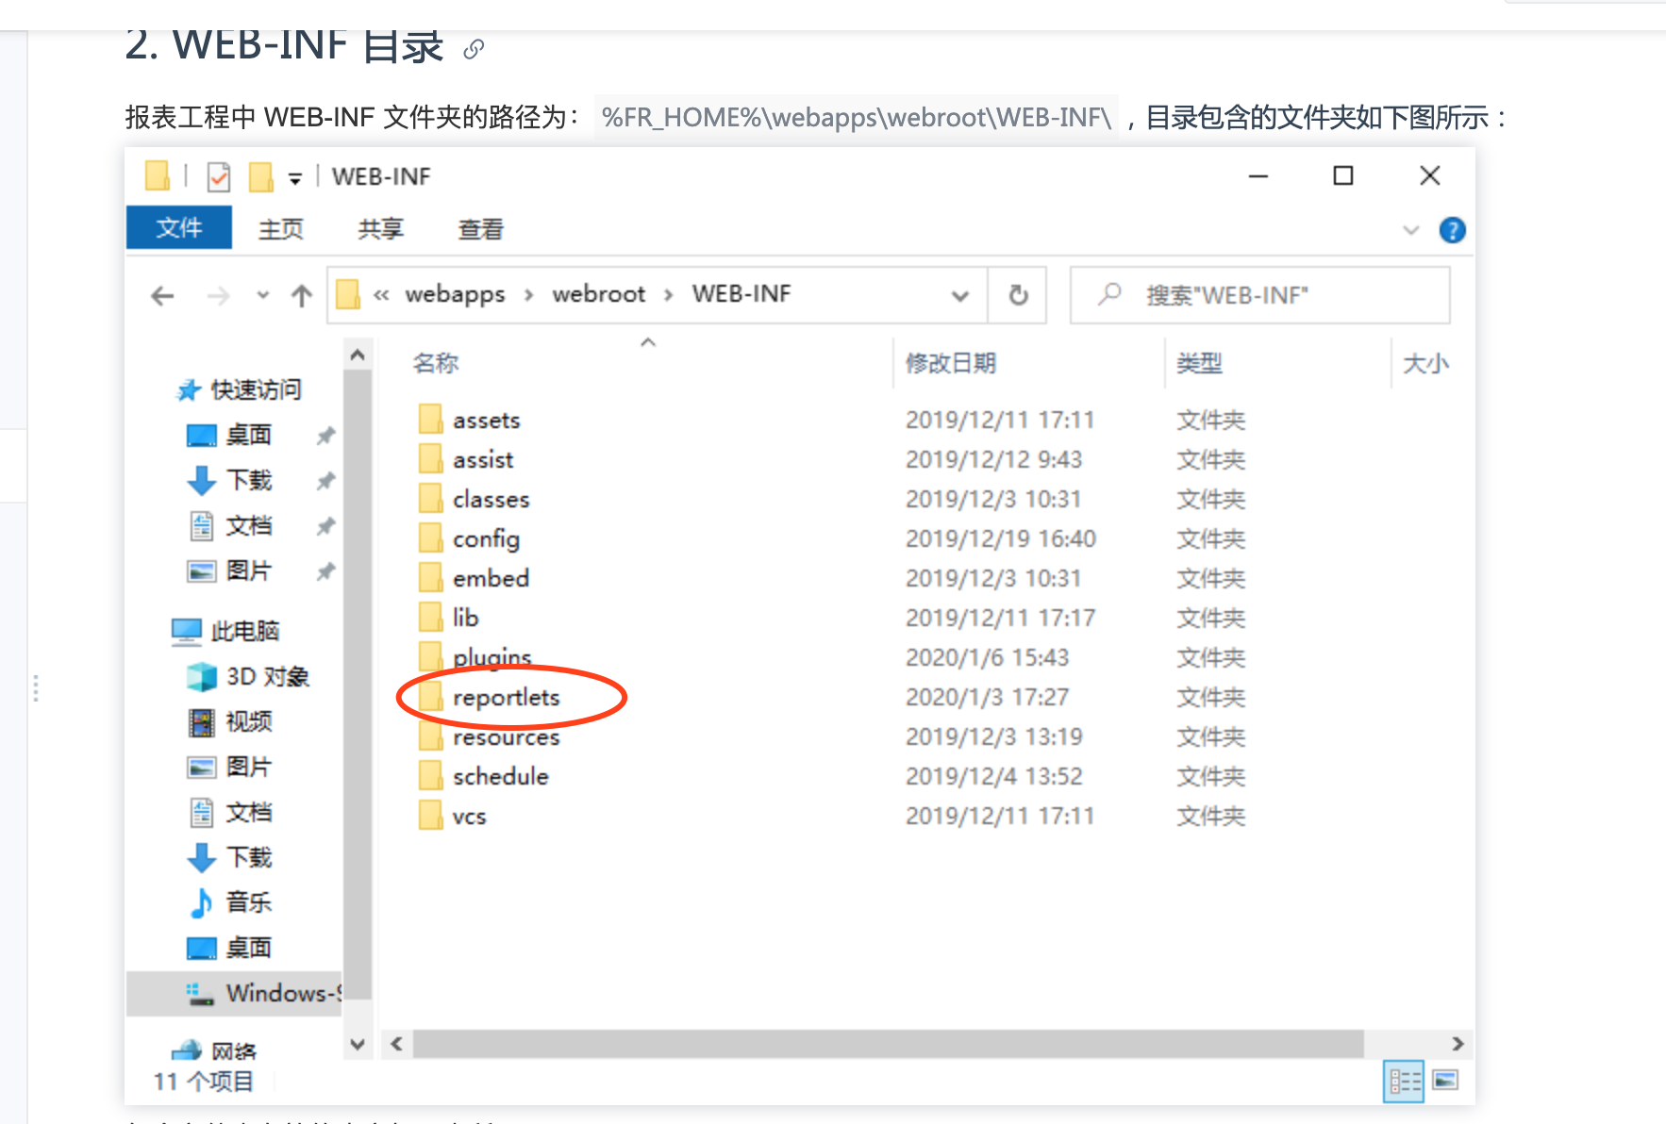Switch to the 查看 ribbon tab
The width and height of the screenshot is (1666, 1124).
tap(481, 229)
